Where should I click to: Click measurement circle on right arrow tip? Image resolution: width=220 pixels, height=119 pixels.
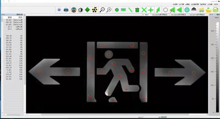pyautogui.click(x=194, y=73)
